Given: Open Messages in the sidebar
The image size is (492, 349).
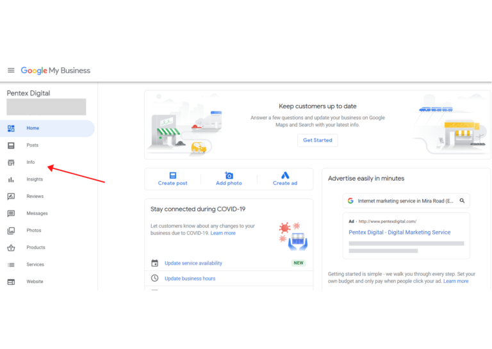Looking at the screenshot, I should [37, 213].
